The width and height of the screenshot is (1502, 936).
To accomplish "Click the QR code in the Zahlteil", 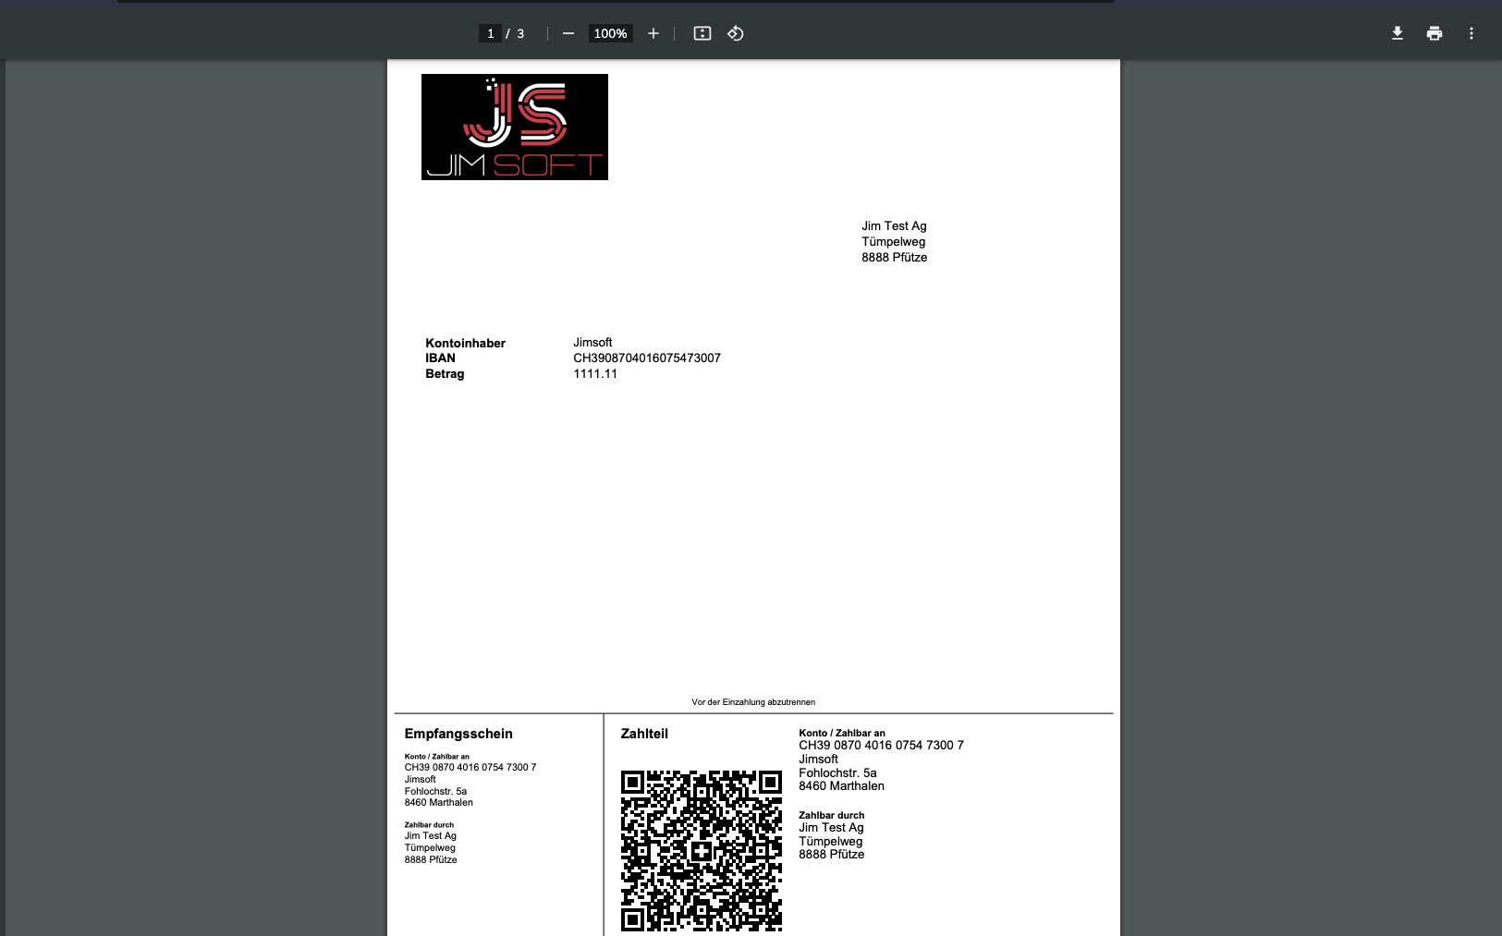I will pyautogui.click(x=702, y=850).
